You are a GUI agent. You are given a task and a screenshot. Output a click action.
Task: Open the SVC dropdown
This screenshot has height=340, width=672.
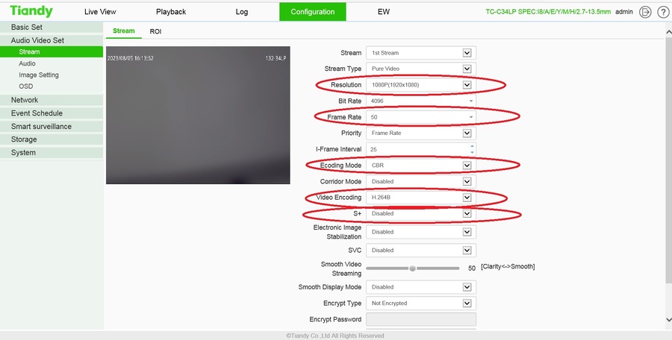pos(421,251)
